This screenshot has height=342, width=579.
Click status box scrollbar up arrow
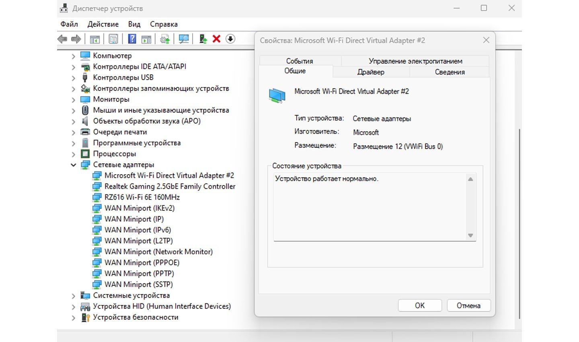pos(470,179)
